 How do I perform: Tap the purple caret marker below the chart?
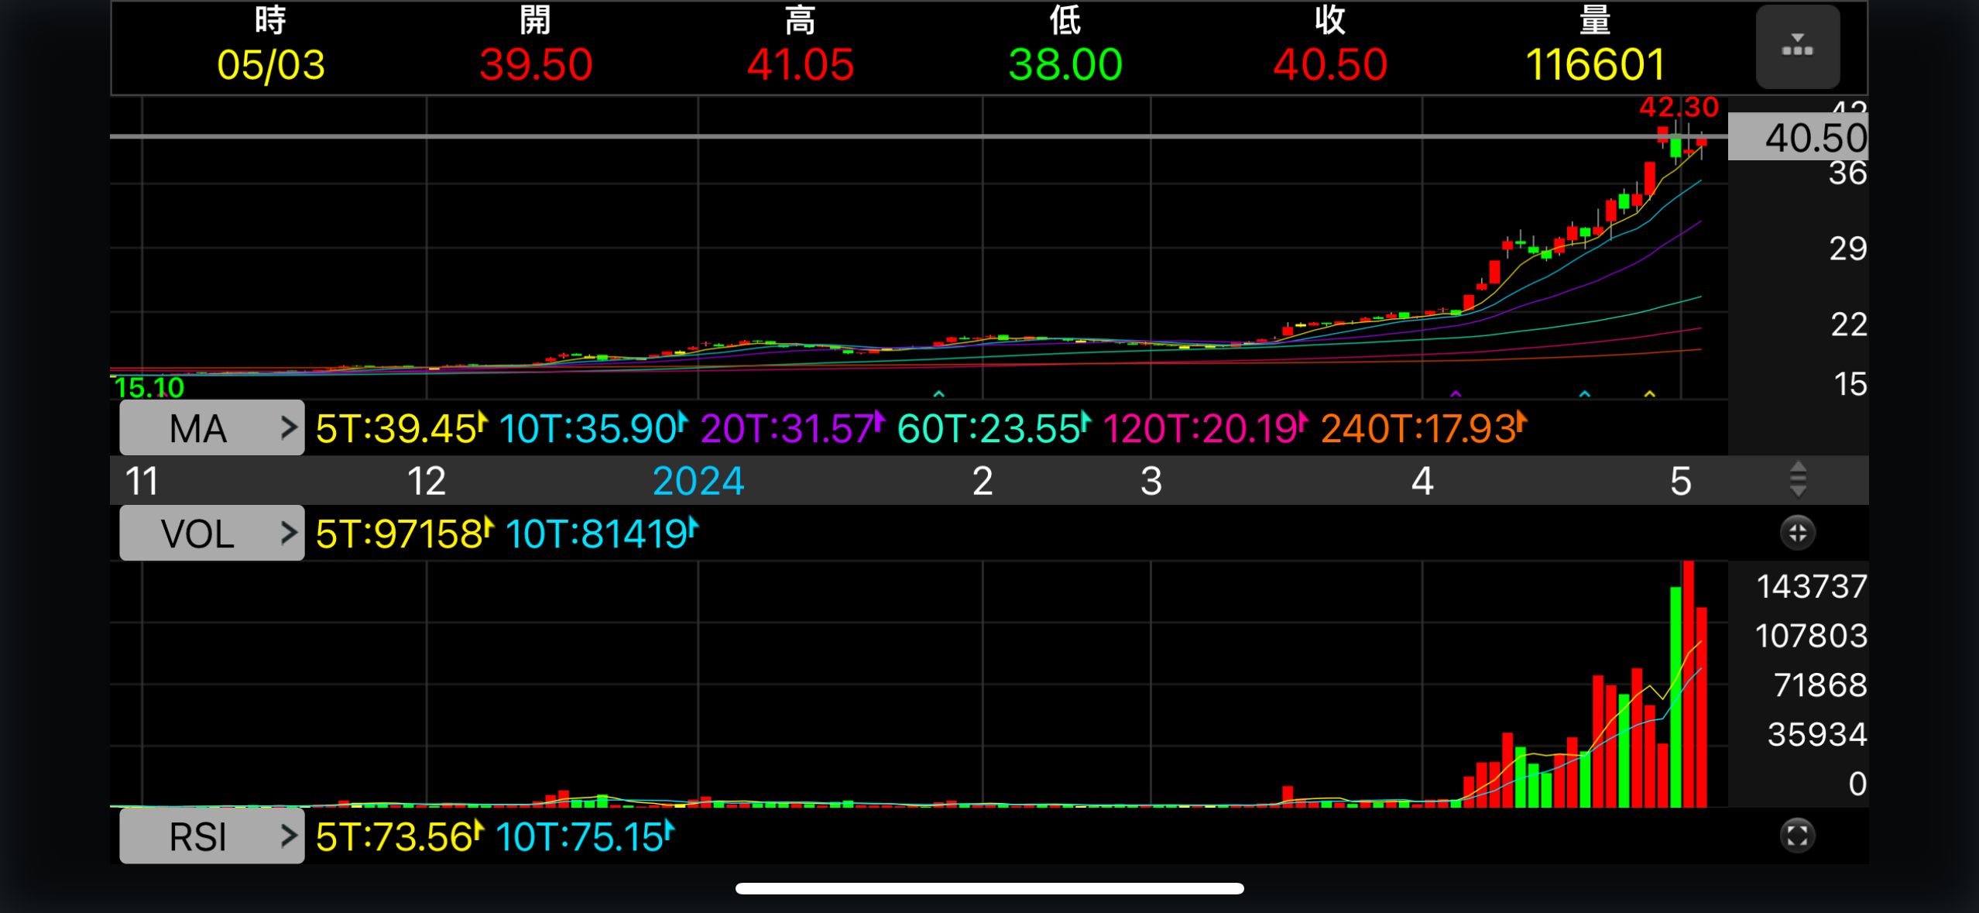click(1456, 394)
